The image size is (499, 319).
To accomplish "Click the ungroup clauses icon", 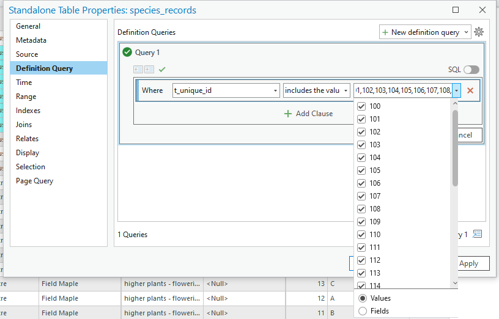I will [149, 70].
